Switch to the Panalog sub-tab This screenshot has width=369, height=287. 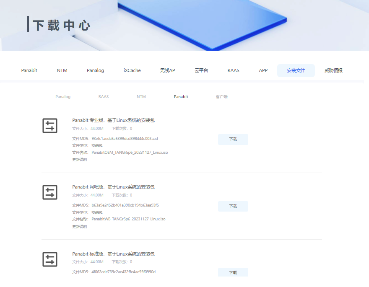pos(63,96)
